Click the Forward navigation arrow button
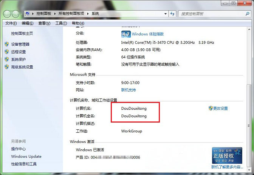The image size is (254, 175). click(16, 14)
